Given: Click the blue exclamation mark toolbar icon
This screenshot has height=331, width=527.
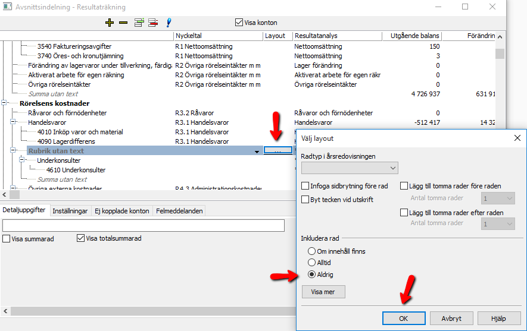Looking at the screenshot, I should [169, 23].
